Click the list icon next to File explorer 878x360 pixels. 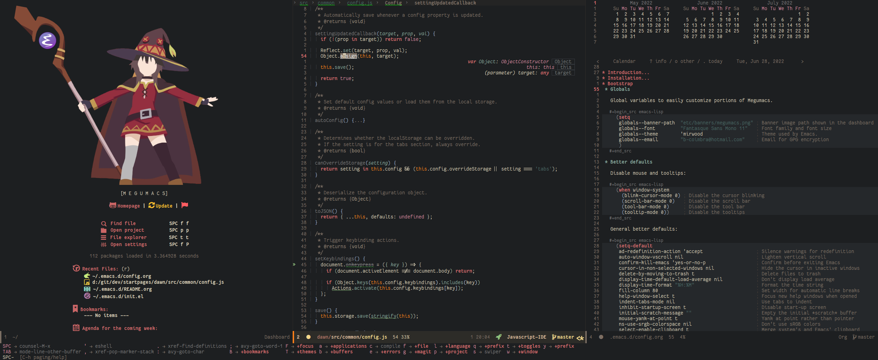(x=104, y=237)
